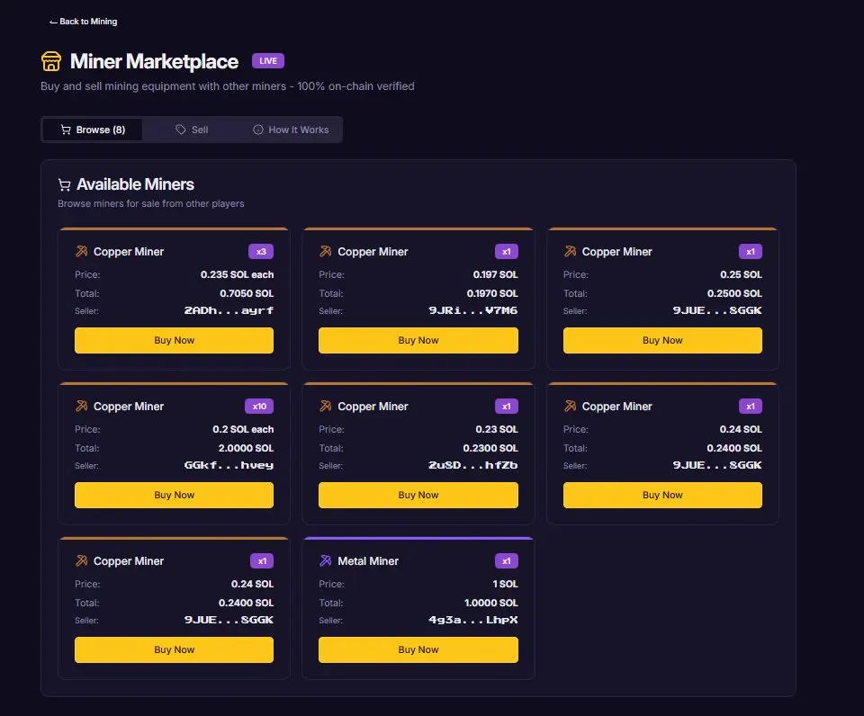Click seller address 4g3a...LhpX
This screenshot has width=864, height=716.
473,620
